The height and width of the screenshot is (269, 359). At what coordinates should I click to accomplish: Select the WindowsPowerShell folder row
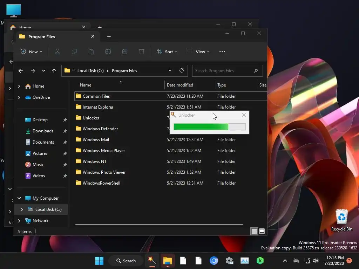171,183
